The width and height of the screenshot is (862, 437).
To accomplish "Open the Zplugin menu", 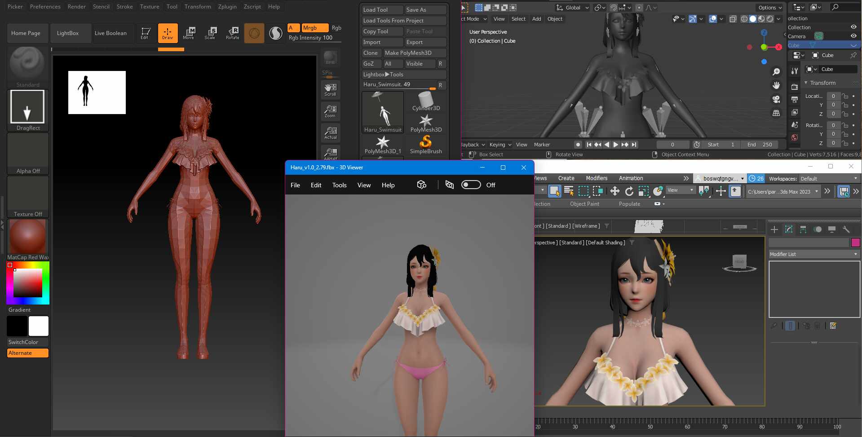I will (227, 7).
